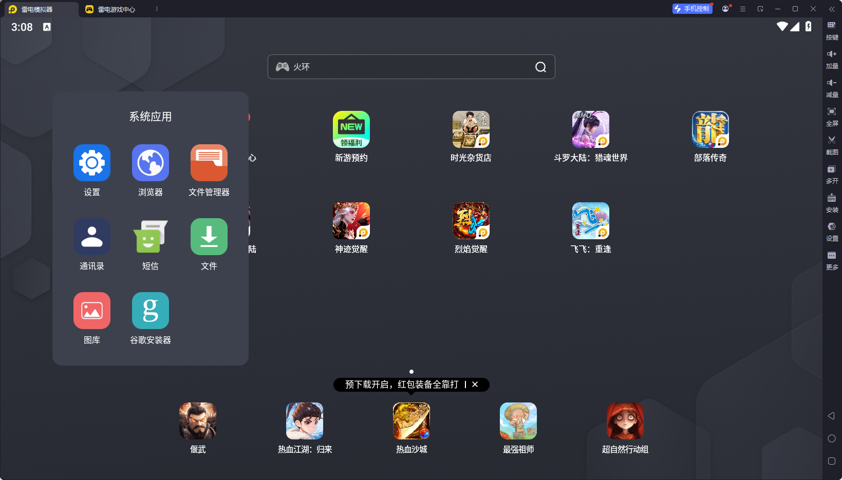Decrease volume with 减量 button

[x=832, y=88]
